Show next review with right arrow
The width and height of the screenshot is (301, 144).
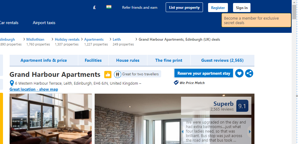(x=250, y=132)
